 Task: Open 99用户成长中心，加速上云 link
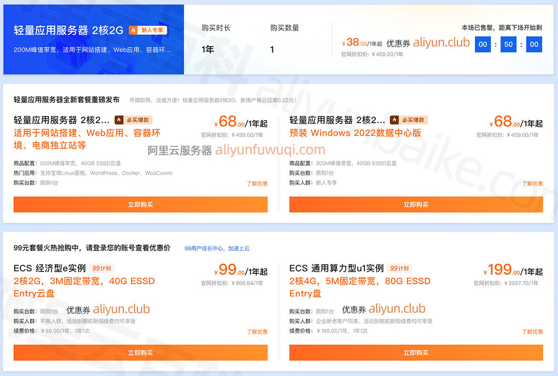pyautogui.click(x=217, y=248)
